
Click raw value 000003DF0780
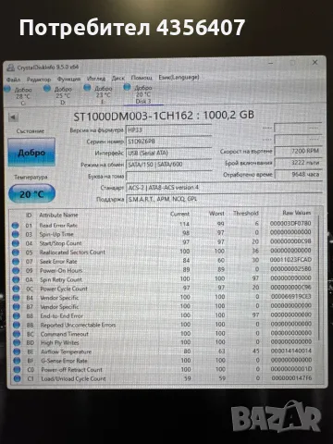(x=290, y=223)
